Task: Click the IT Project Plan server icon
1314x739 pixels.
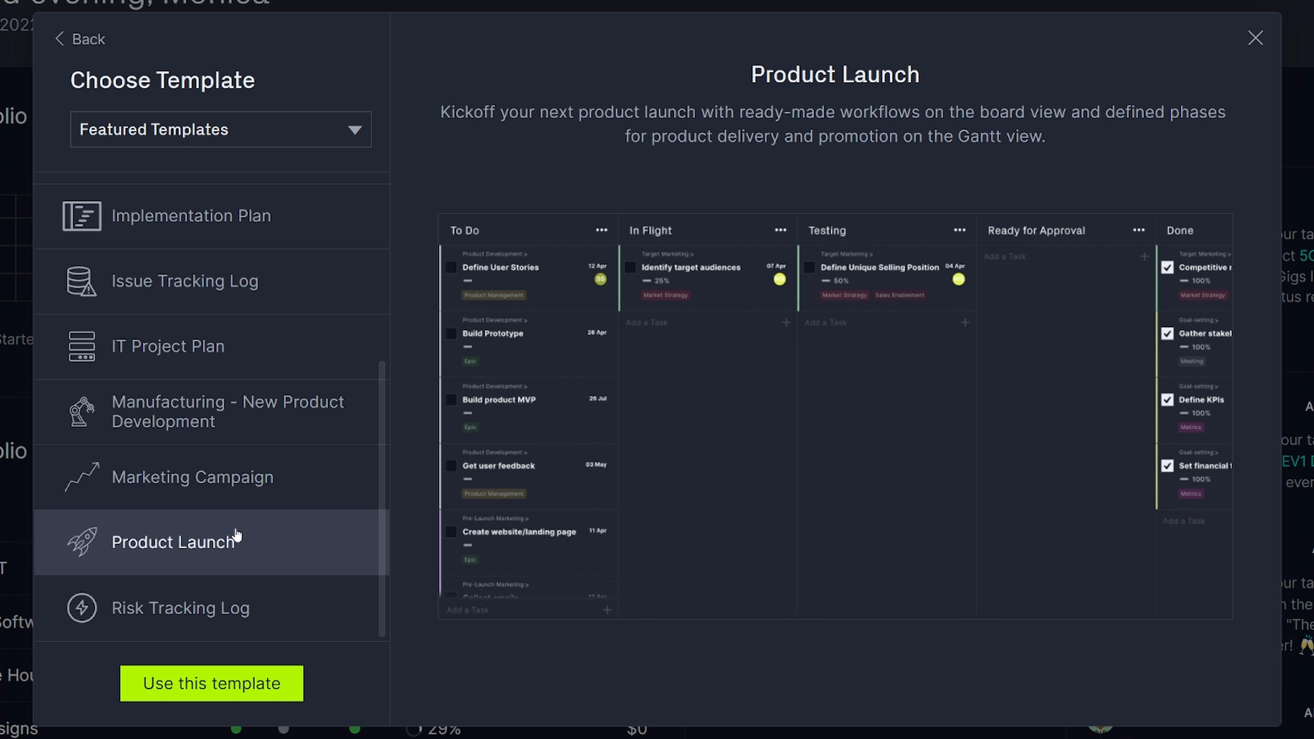Action: coord(82,346)
